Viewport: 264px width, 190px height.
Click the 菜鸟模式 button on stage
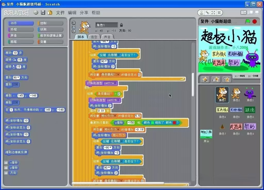[219, 54]
